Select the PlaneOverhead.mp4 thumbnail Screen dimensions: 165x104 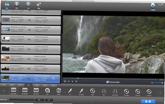pyautogui.click(x=6, y=20)
